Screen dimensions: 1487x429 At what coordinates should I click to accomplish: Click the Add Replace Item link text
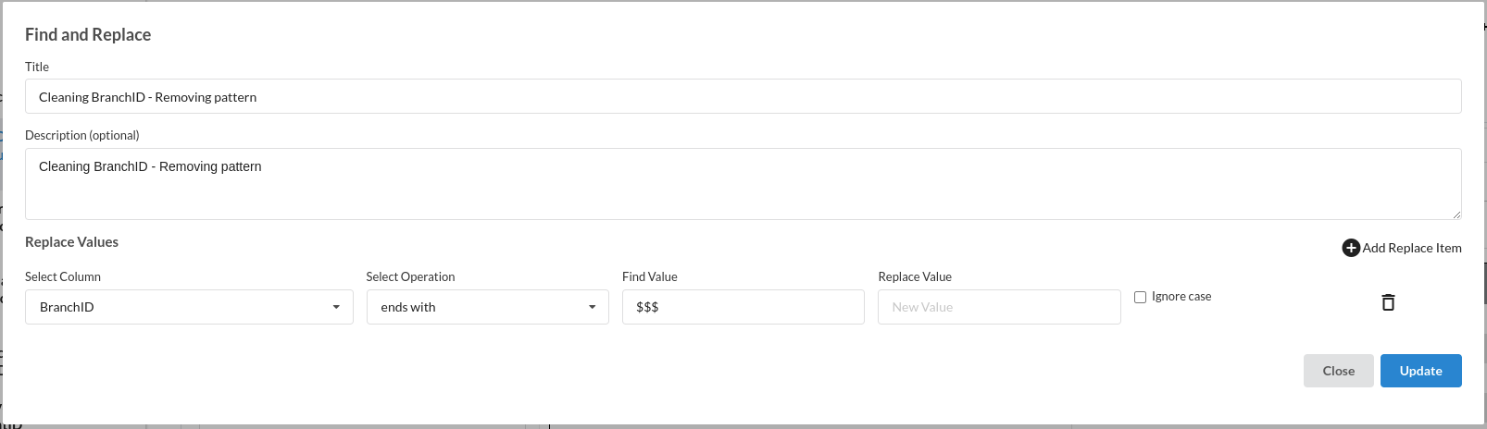(x=1412, y=248)
